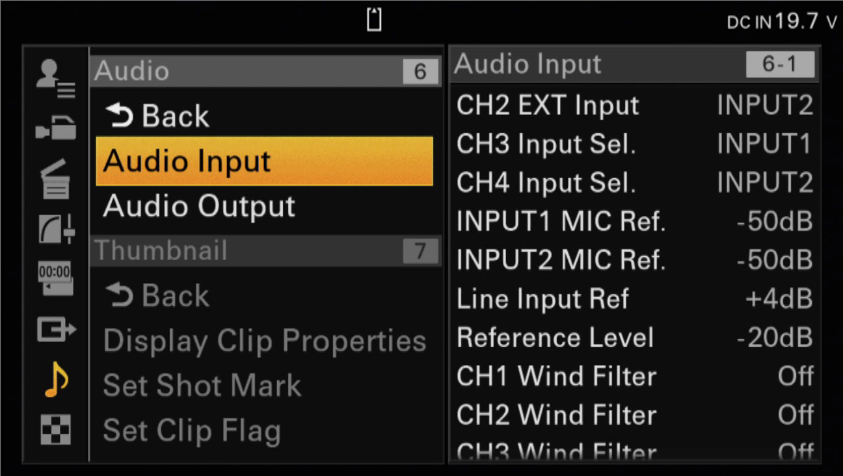The width and height of the screenshot is (843, 476).
Task: Open the Project clapperboard icon
Action: [x=56, y=178]
